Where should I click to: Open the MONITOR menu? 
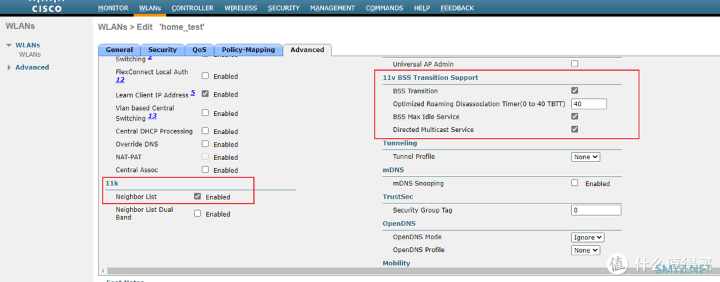[113, 8]
